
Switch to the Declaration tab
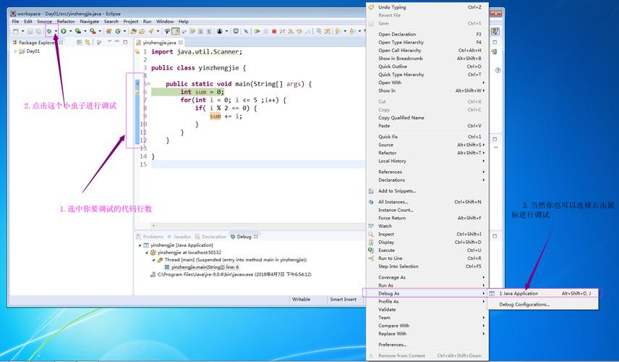[210, 236]
